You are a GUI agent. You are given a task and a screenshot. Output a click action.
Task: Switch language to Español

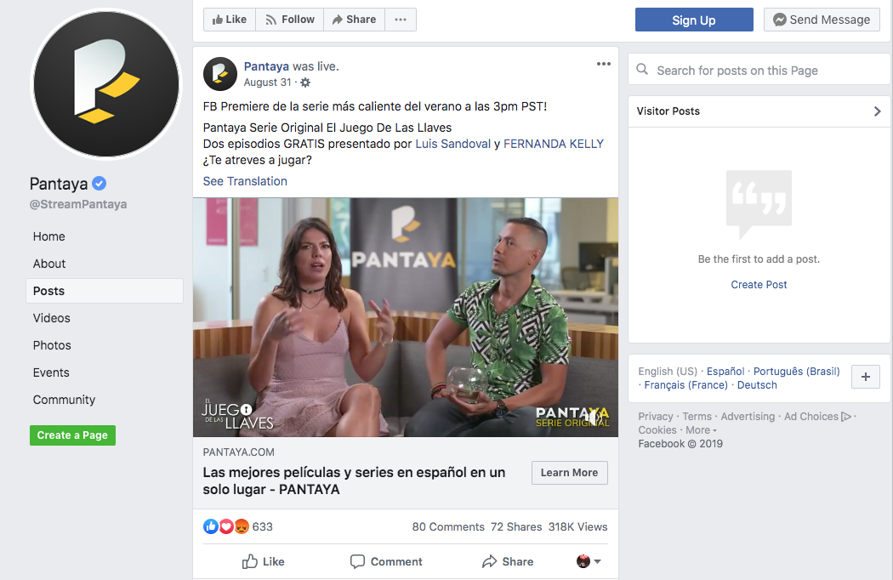(725, 372)
